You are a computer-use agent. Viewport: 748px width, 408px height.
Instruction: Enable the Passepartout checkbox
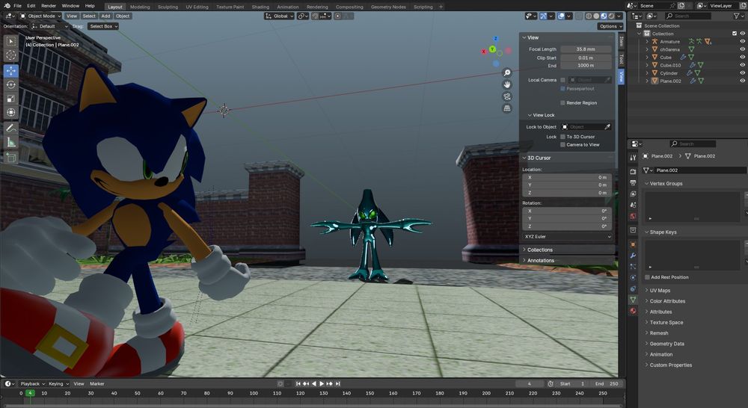(x=563, y=89)
